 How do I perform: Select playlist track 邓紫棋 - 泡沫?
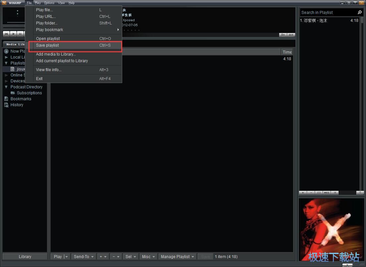coord(329,21)
